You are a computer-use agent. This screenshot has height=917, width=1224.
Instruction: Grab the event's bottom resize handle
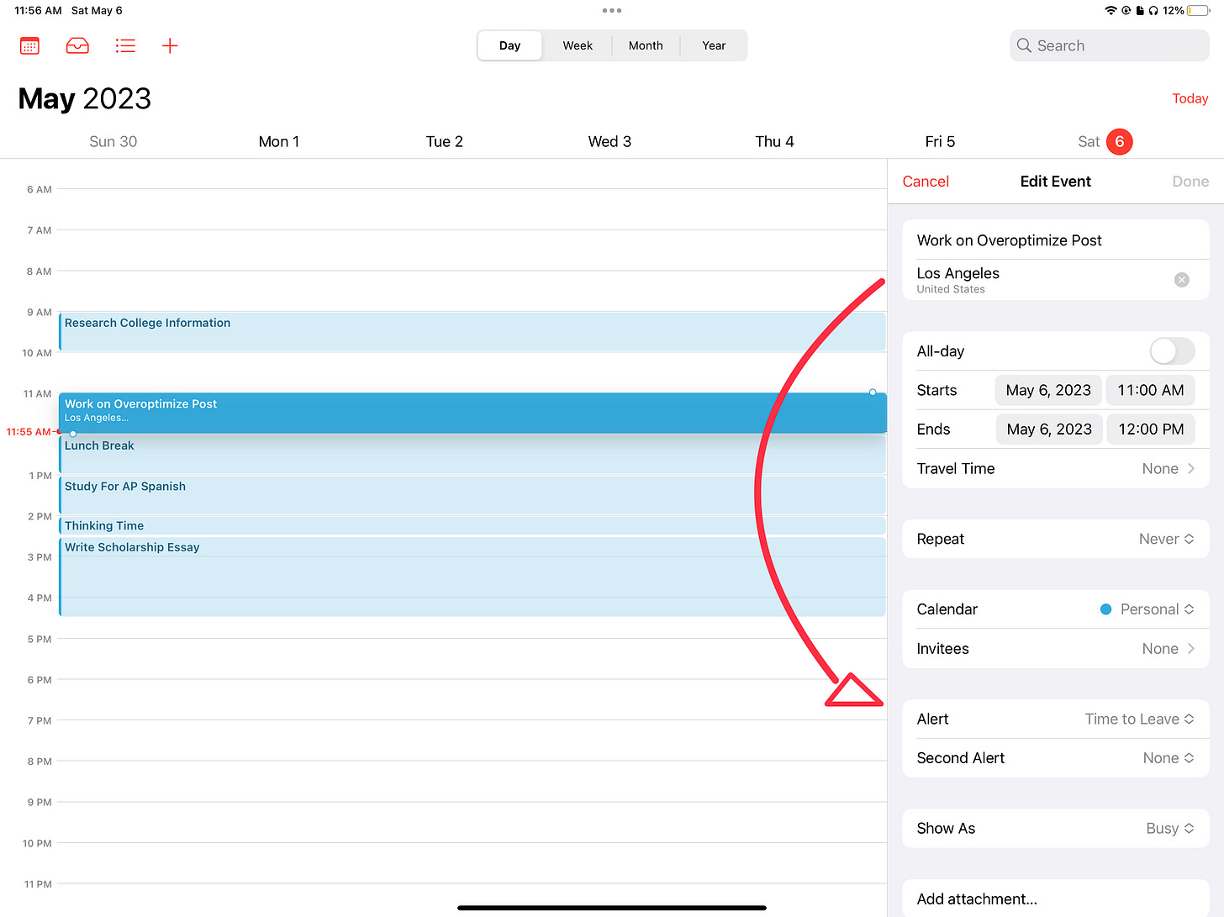coord(73,433)
